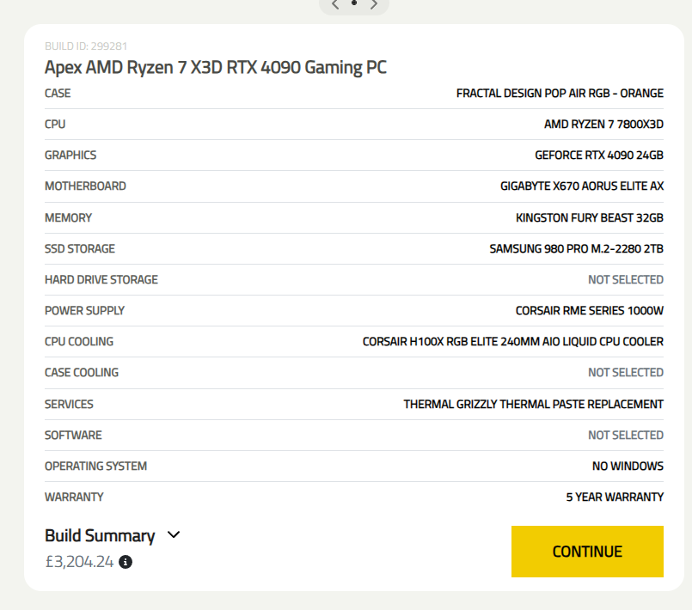Click GeForce RTX 4090 24GB value

[599, 155]
